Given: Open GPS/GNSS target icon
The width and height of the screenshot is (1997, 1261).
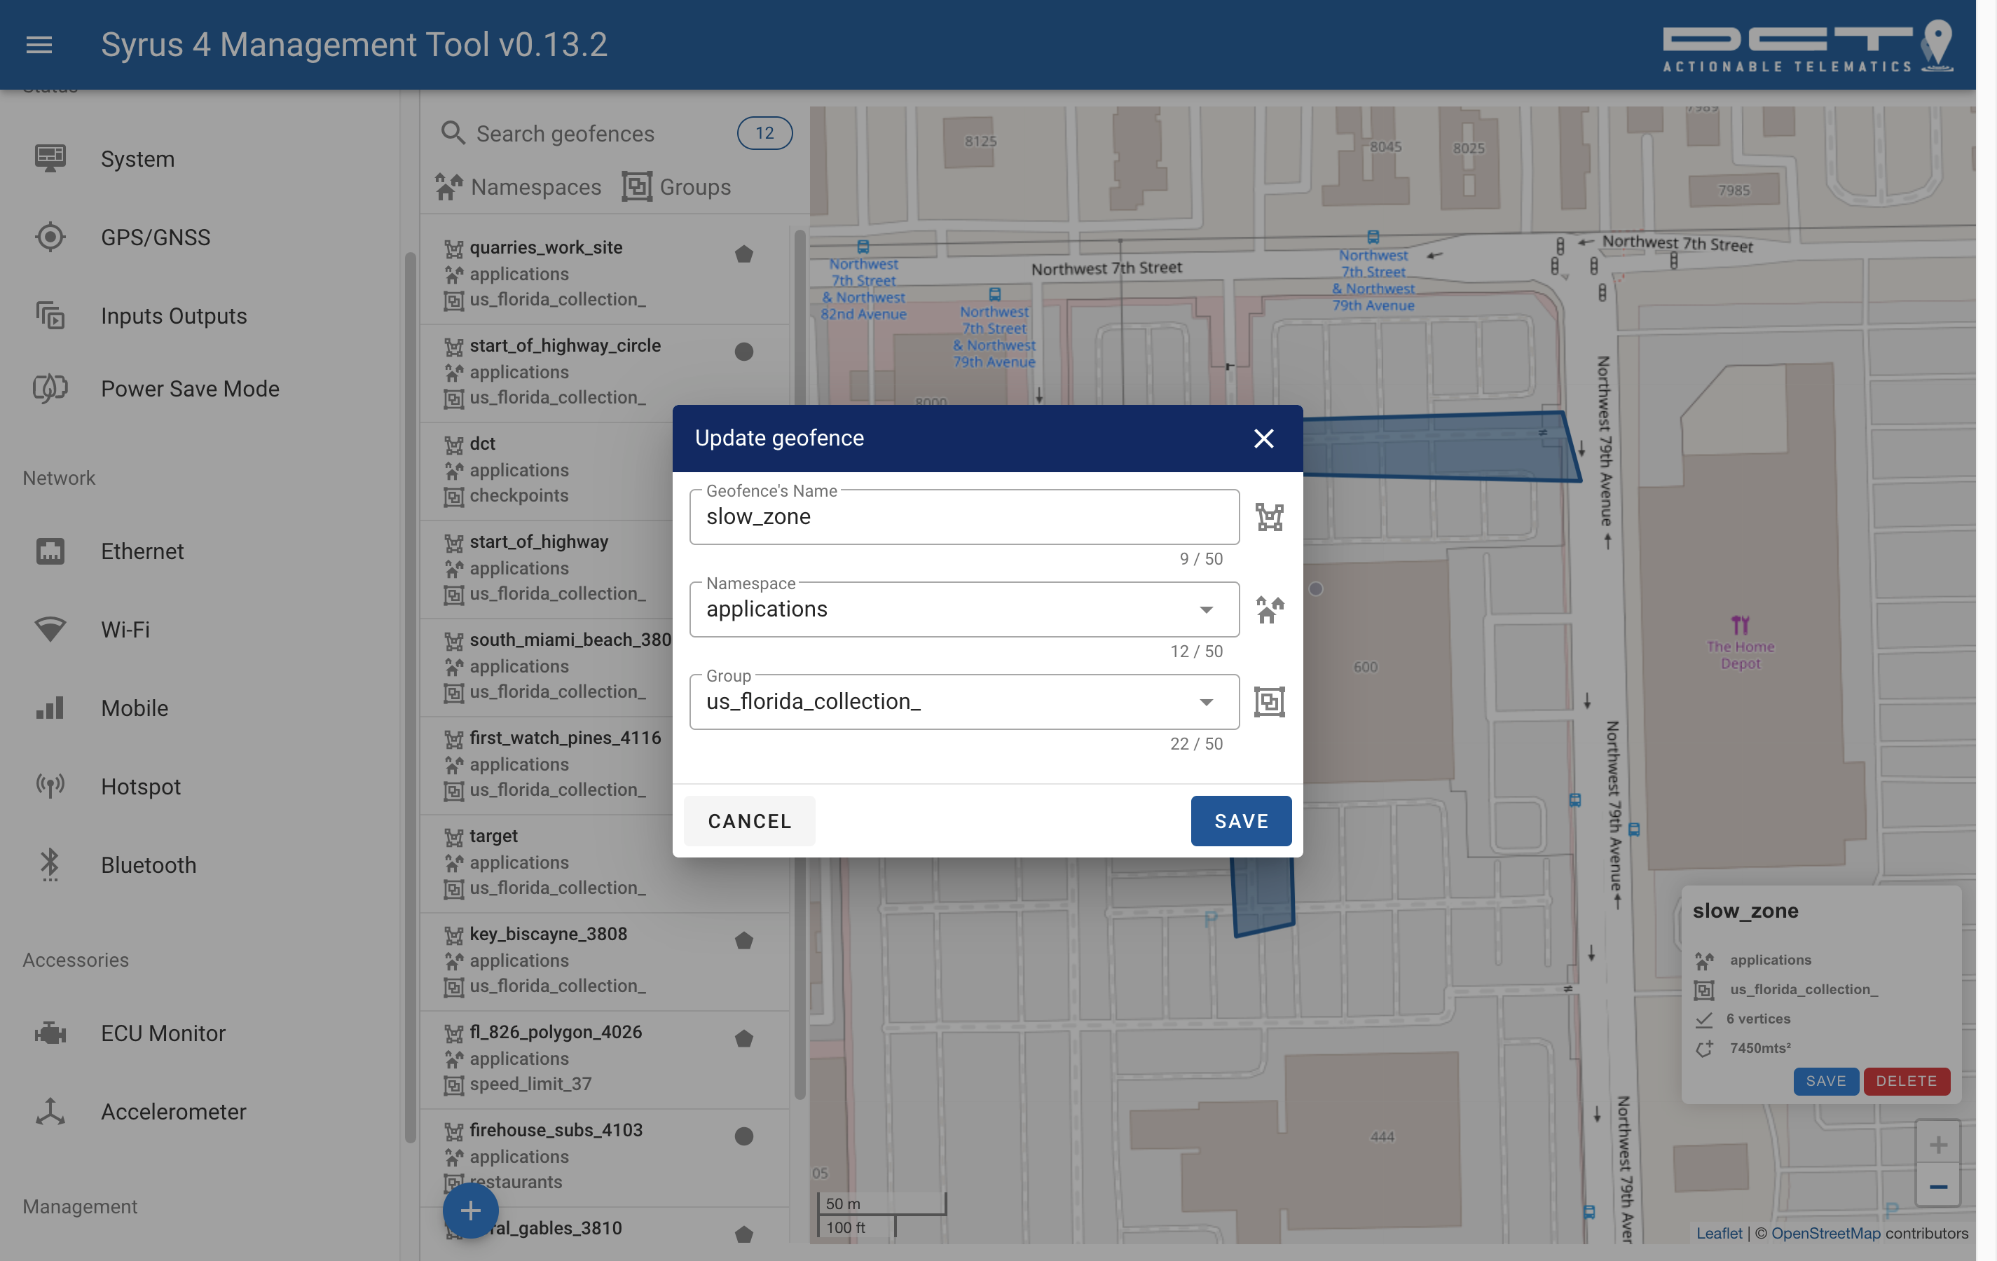Looking at the screenshot, I should click(50, 237).
